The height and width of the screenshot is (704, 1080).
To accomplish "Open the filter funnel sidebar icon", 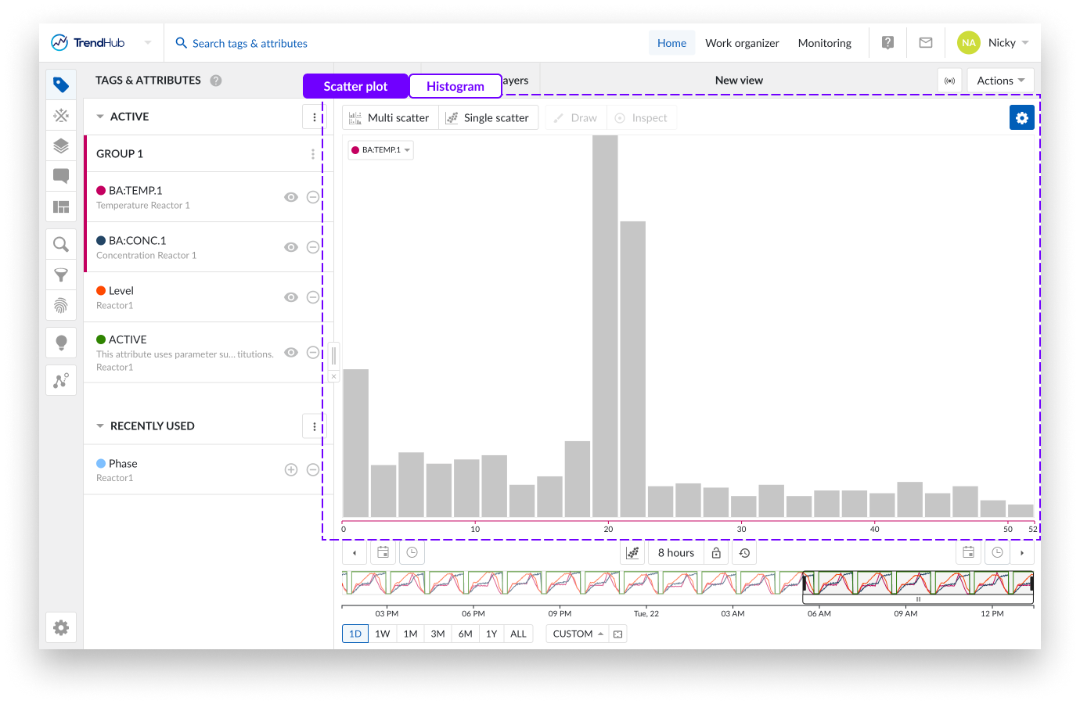I will pyautogui.click(x=61, y=275).
